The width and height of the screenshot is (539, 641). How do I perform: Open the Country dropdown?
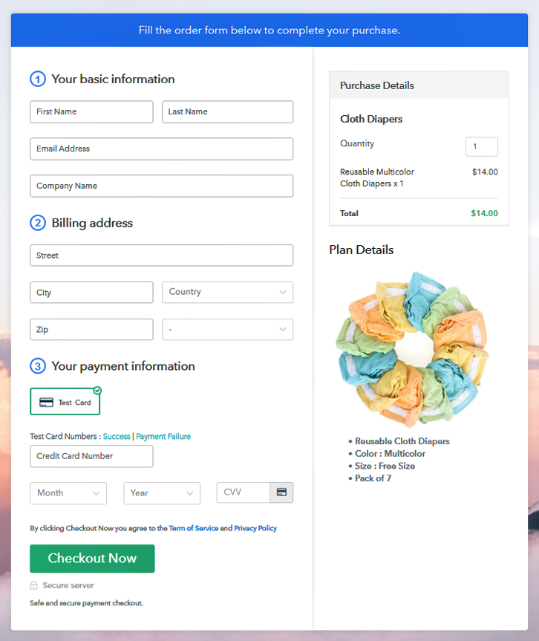tap(228, 293)
